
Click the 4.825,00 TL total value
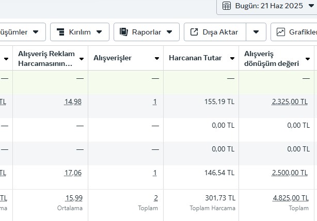291,198
